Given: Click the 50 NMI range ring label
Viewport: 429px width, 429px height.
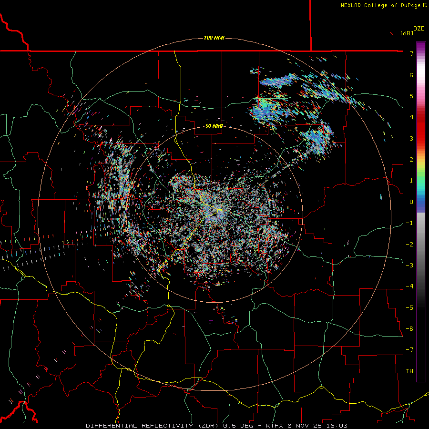Looking at the screenshot, I should (214, 126).
